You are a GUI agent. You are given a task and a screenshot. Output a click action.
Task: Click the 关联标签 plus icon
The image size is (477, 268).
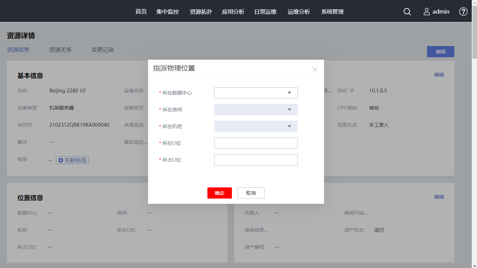click(x=61, y=160)
